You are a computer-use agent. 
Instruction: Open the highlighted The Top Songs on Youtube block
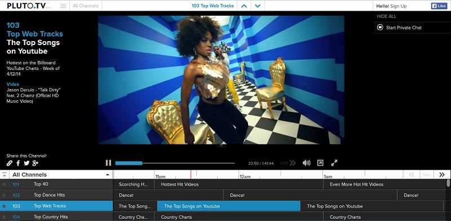coord(229,206)
